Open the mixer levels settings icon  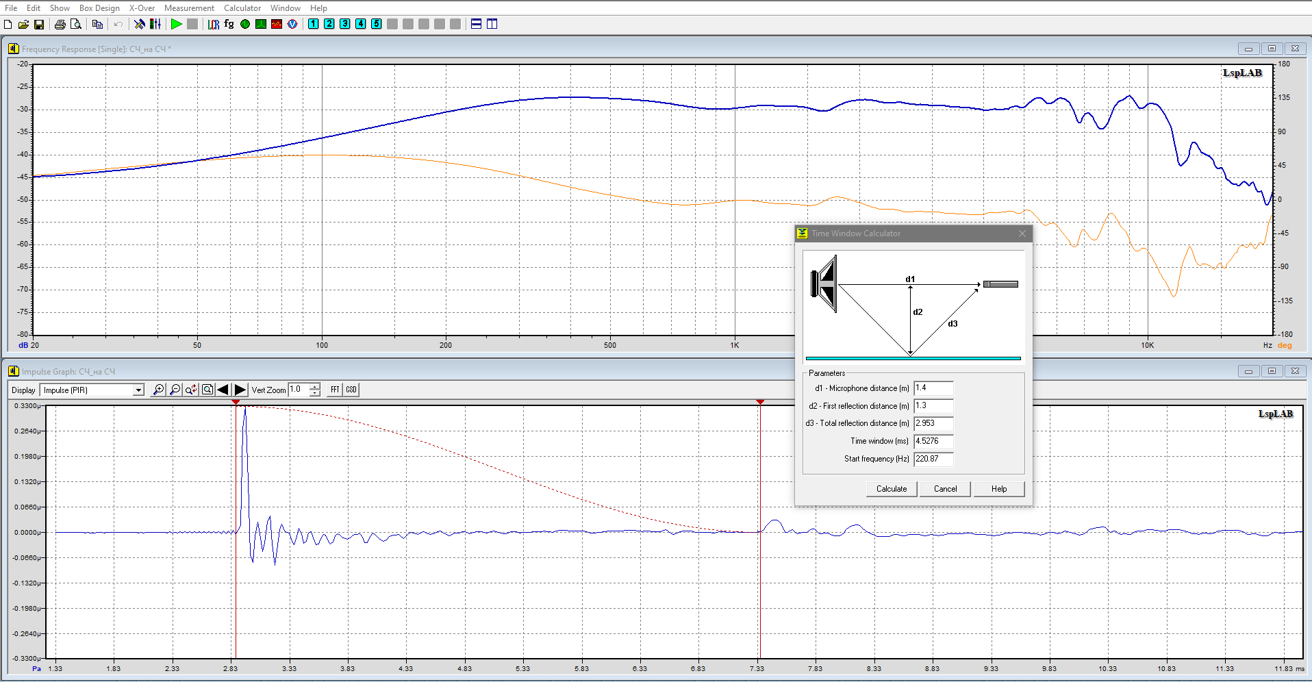pyautogui.click(x=155, y=24)
